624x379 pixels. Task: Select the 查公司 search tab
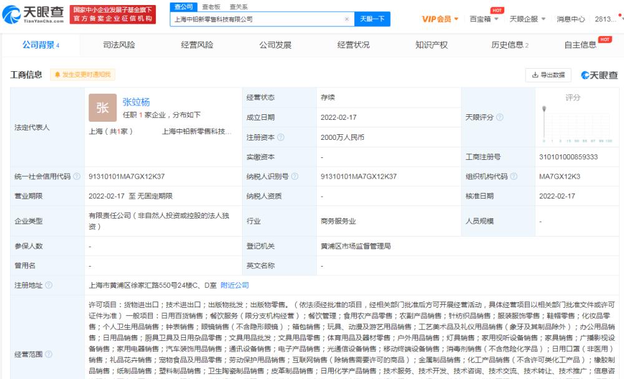tap(183, 7)
